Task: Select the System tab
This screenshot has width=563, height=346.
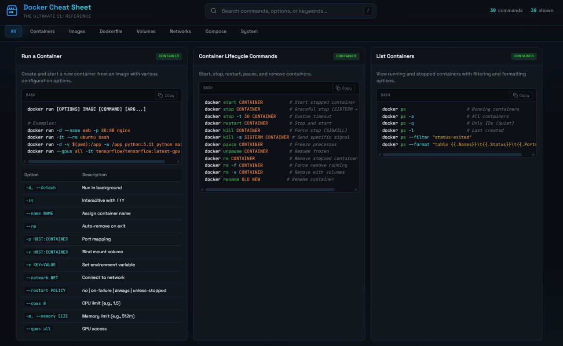Action: tap(249, 32)
